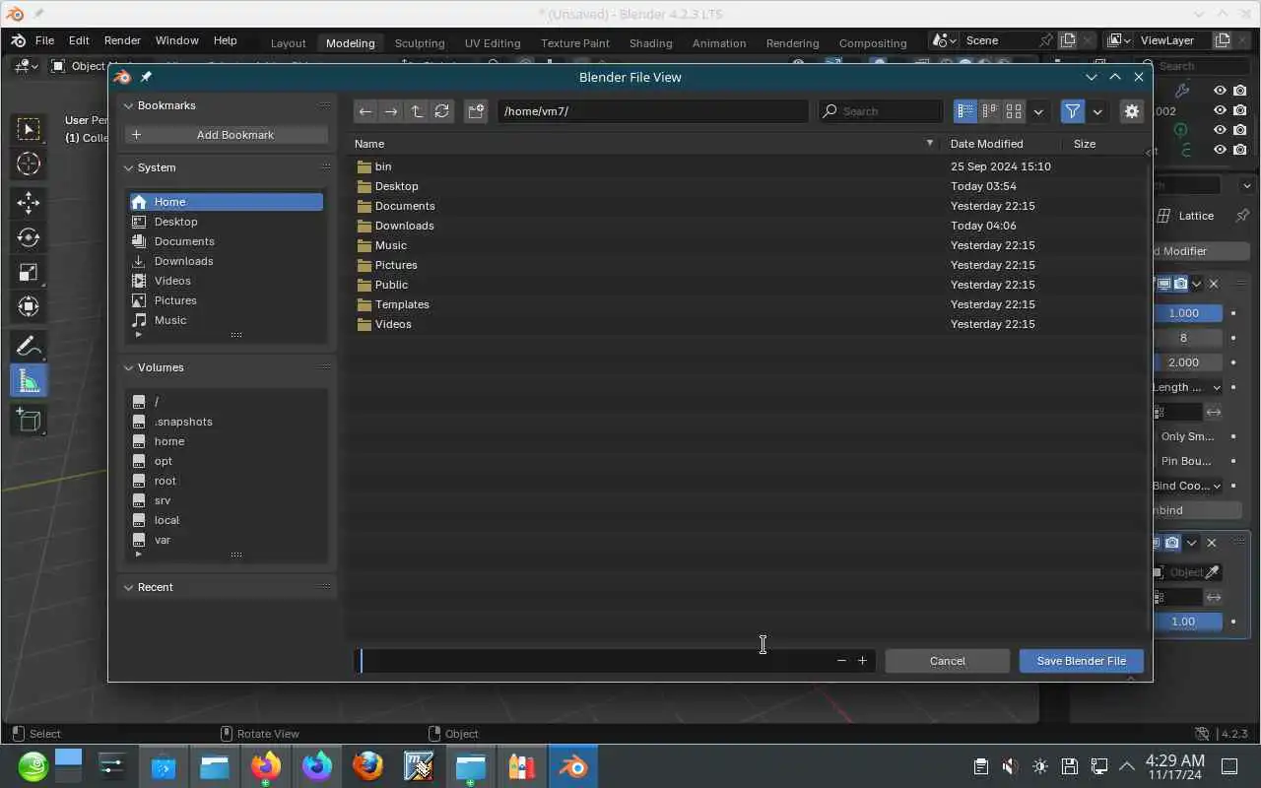Select the Select Box tool
Image resolution: width=1261 pixels, height=788 pixels.
point(29,129)
